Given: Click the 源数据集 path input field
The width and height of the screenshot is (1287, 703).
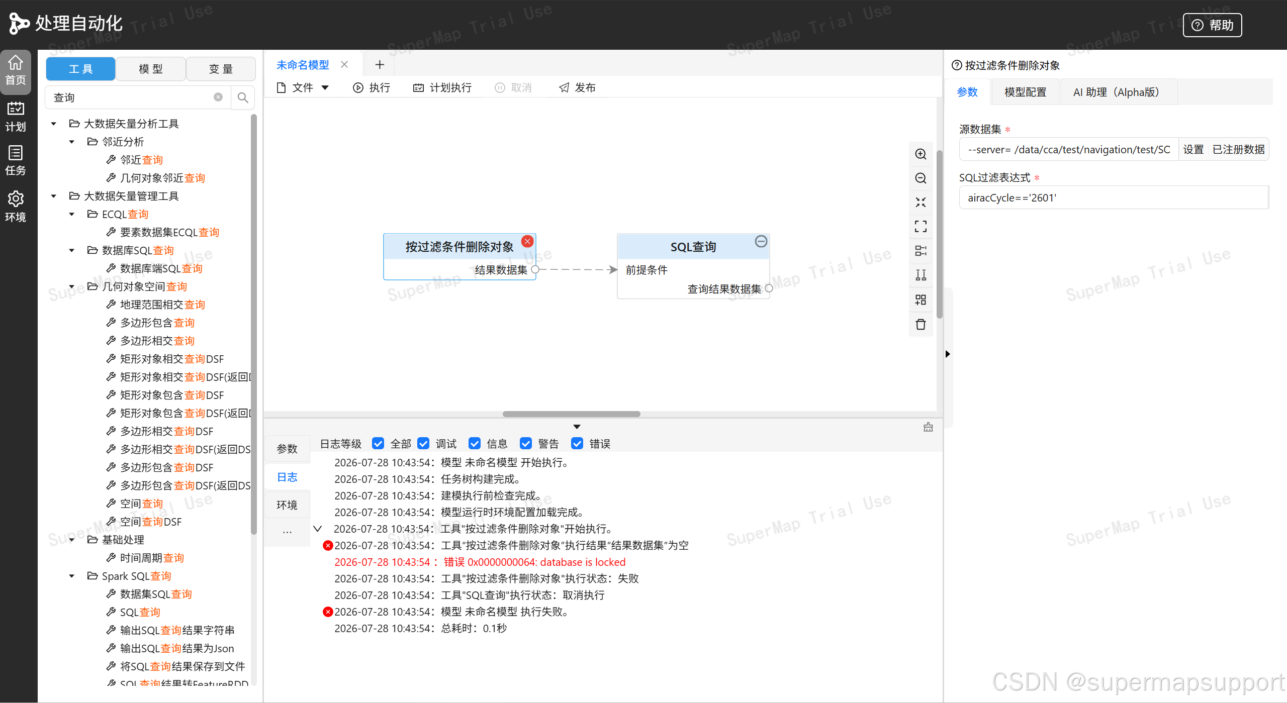Looking at the screenshot, I should pos(1069,149).
